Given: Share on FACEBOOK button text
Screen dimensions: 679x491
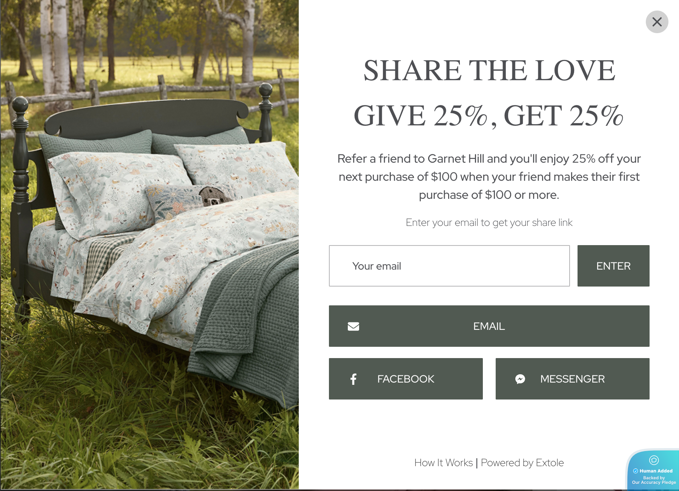Looking at the screenshot, I should (x=406, y=379).
